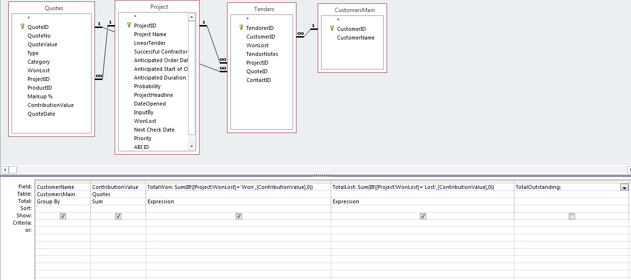Select the CustomersMain table title bar
This screenshot has height=280, width=631.
(355, 10)
